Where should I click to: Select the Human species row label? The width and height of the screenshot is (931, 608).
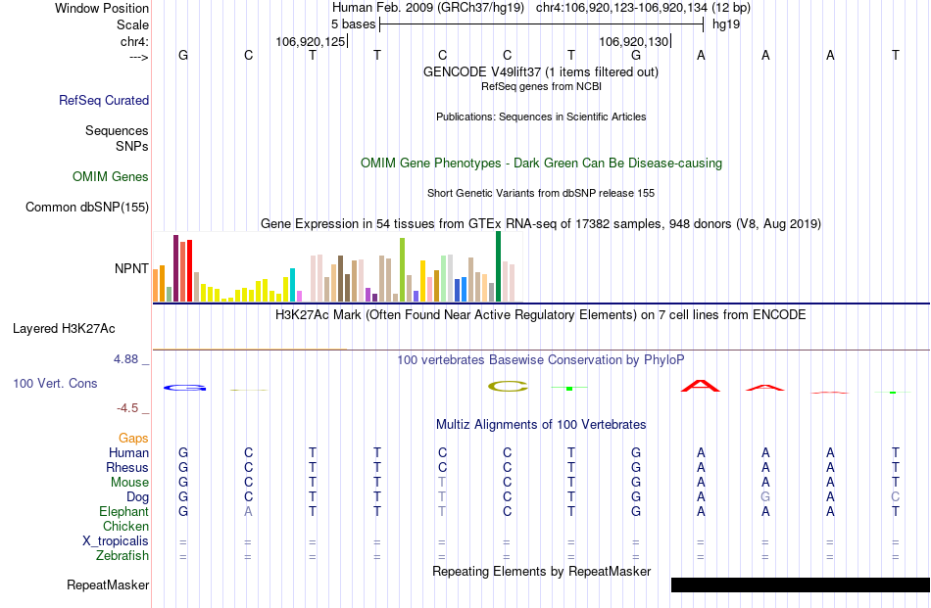tap(128, 452)
